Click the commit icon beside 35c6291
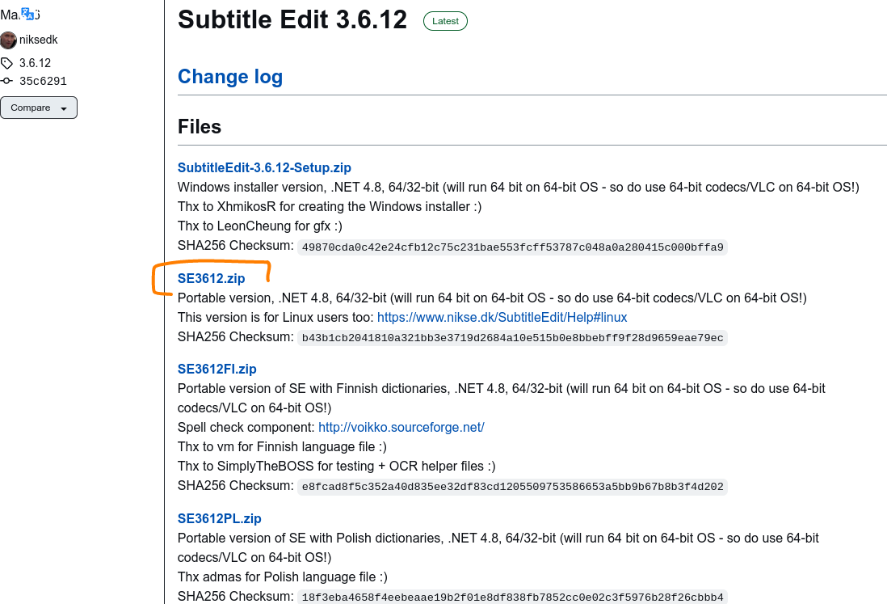This screenshot has height=604, width=887. (6, 81)
